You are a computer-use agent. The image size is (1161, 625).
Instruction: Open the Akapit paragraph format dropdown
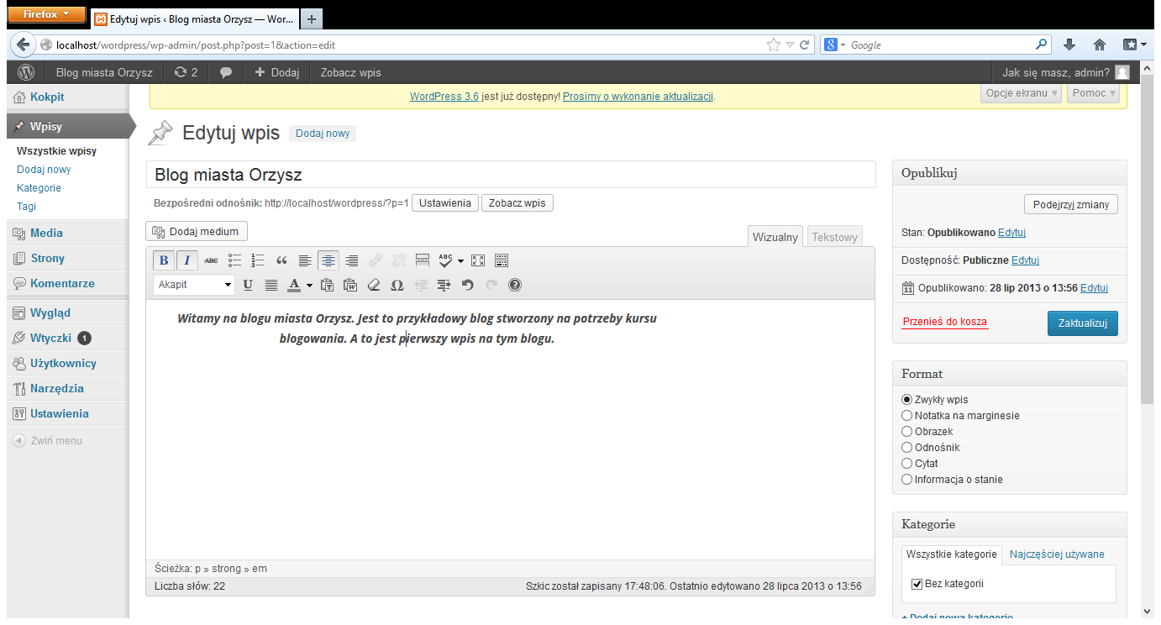[x=194, y=285]
